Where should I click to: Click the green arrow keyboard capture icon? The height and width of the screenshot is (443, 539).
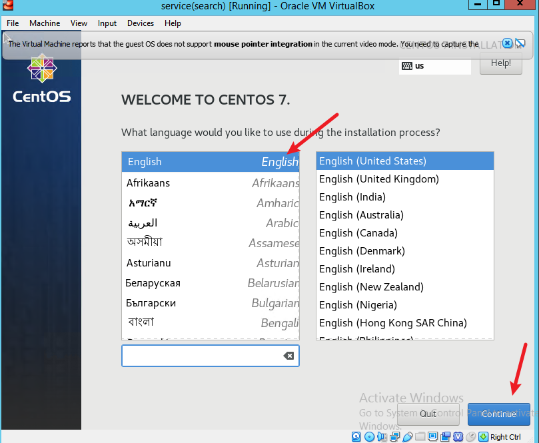483,437
